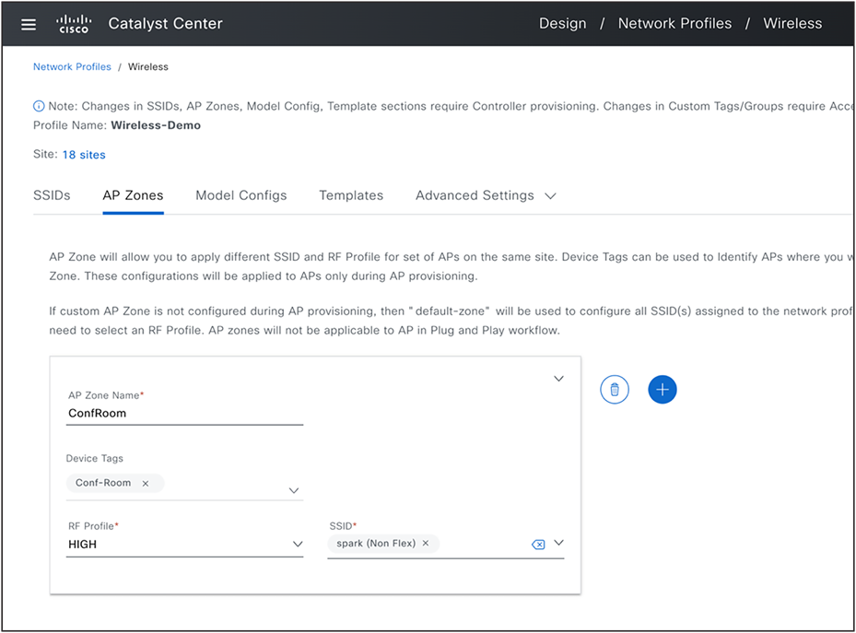
Task: Select the AP Zones tab
Action: (x=134, y=195)
